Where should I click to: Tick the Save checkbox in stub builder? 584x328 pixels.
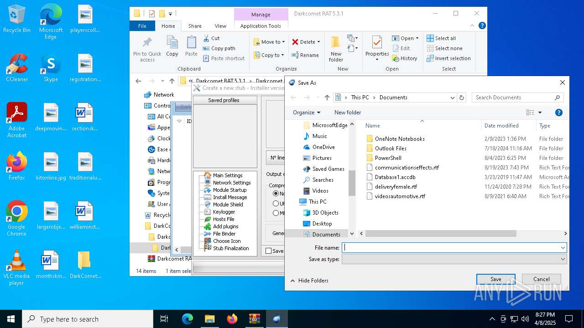[x=268, y=251]
